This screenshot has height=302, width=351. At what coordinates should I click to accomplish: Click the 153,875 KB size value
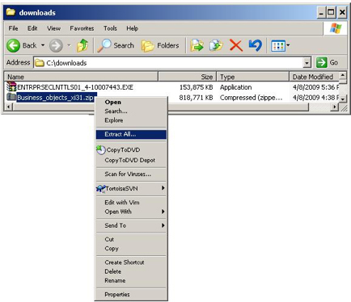click(197, 87)
